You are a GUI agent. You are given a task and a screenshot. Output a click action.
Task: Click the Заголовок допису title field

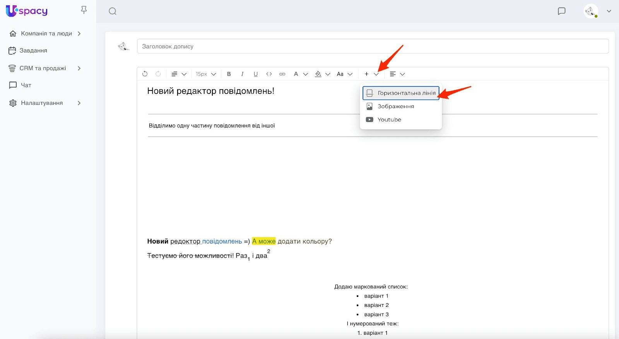[x=373, y=46]
